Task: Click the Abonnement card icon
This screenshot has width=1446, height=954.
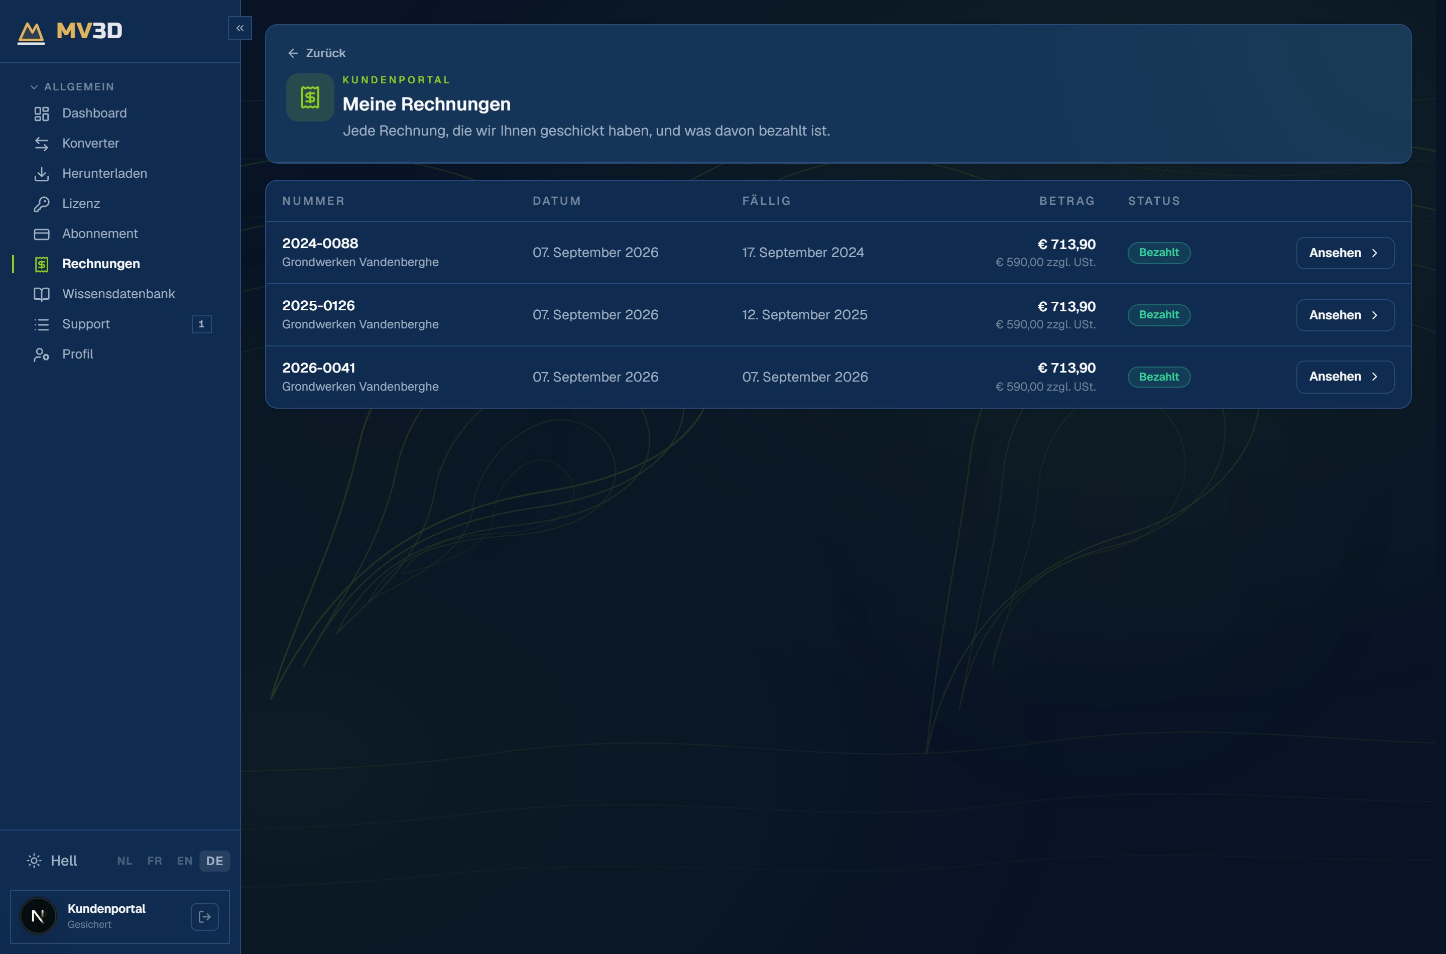Action: pos(41,234)
